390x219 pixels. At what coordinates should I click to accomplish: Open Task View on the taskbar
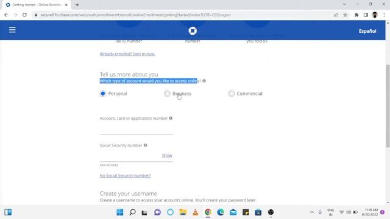point(144,212)
